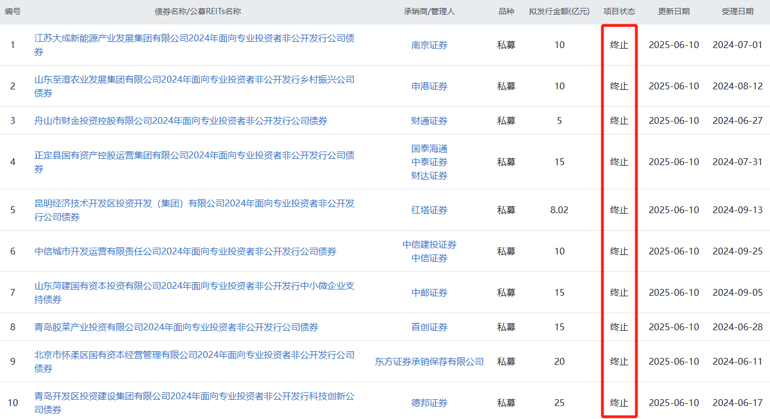
Task: Click the 承销商/管理人 column header
Action: (429, 11)
